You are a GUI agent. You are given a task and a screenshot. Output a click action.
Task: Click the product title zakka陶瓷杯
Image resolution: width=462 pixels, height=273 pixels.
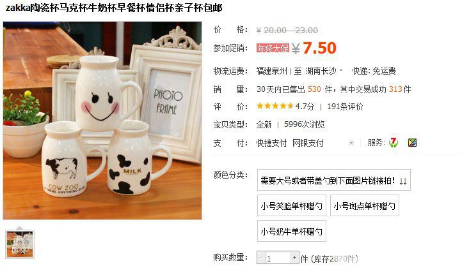pos(114,8)
